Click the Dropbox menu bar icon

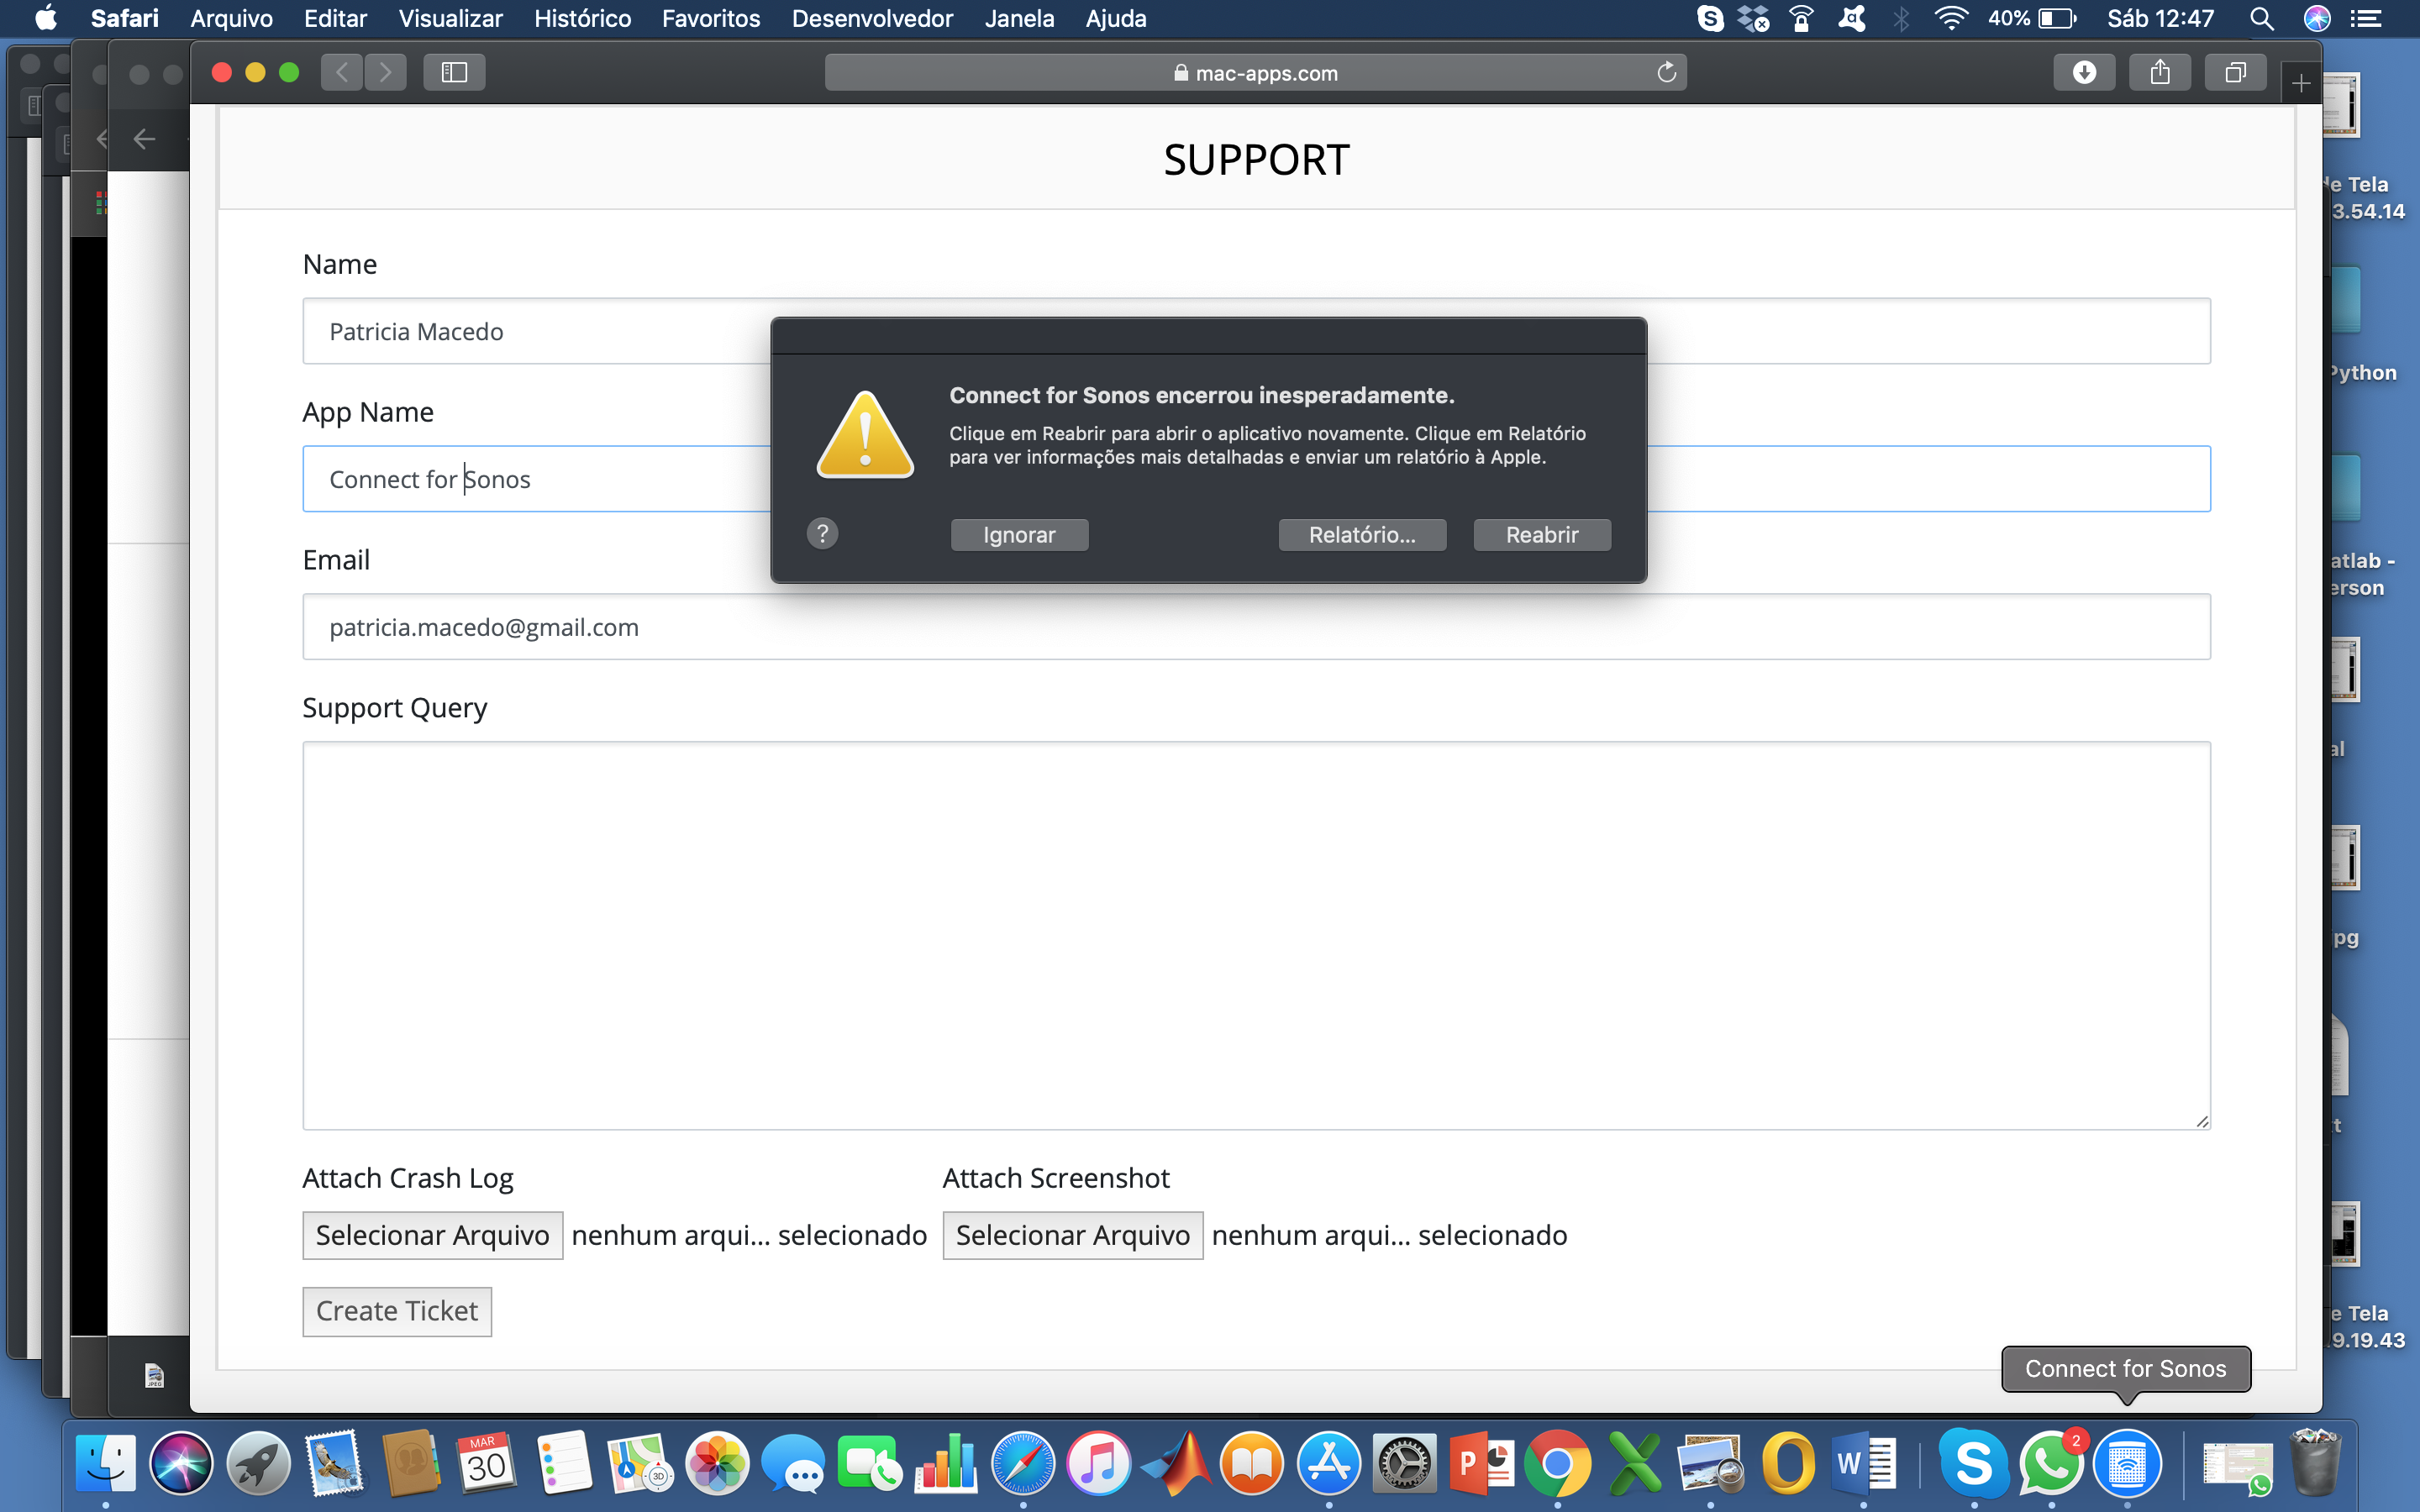coord(1754,18)
